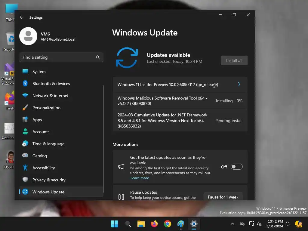Open the notification bell in system tray
The height and width of the screenshot is (231, 308).
[x=288, y=224]
